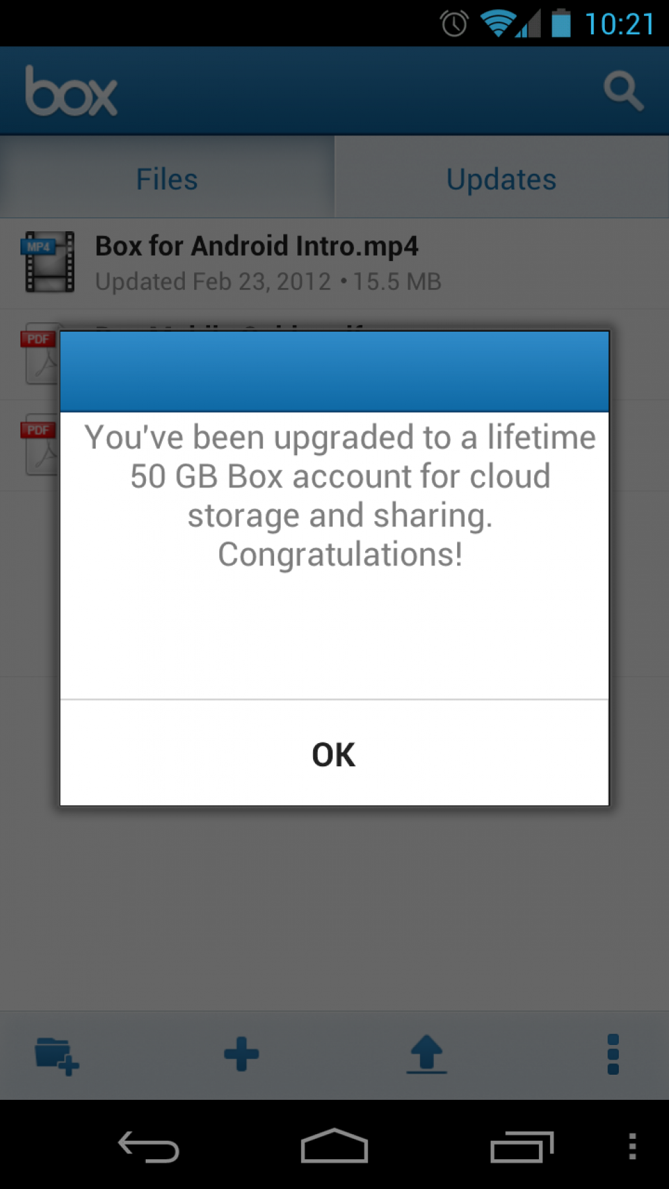Open Box for Android Intro.mp4 file

tap(334, 264)
